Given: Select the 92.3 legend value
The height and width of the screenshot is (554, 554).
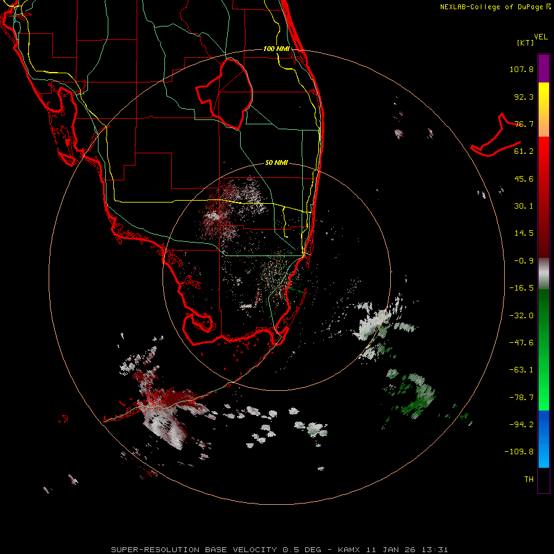Looking at the screenshot, I should point(524,97).
